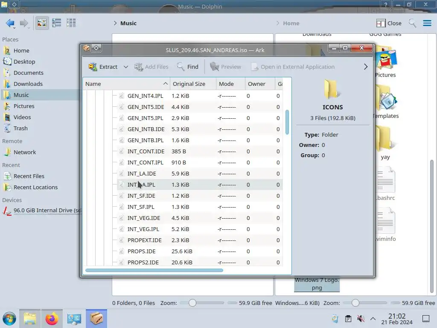Close the Dolphin split view
The width and height of the screenshot is (437, 328).
pyautogui.click(x=388, y=23)
